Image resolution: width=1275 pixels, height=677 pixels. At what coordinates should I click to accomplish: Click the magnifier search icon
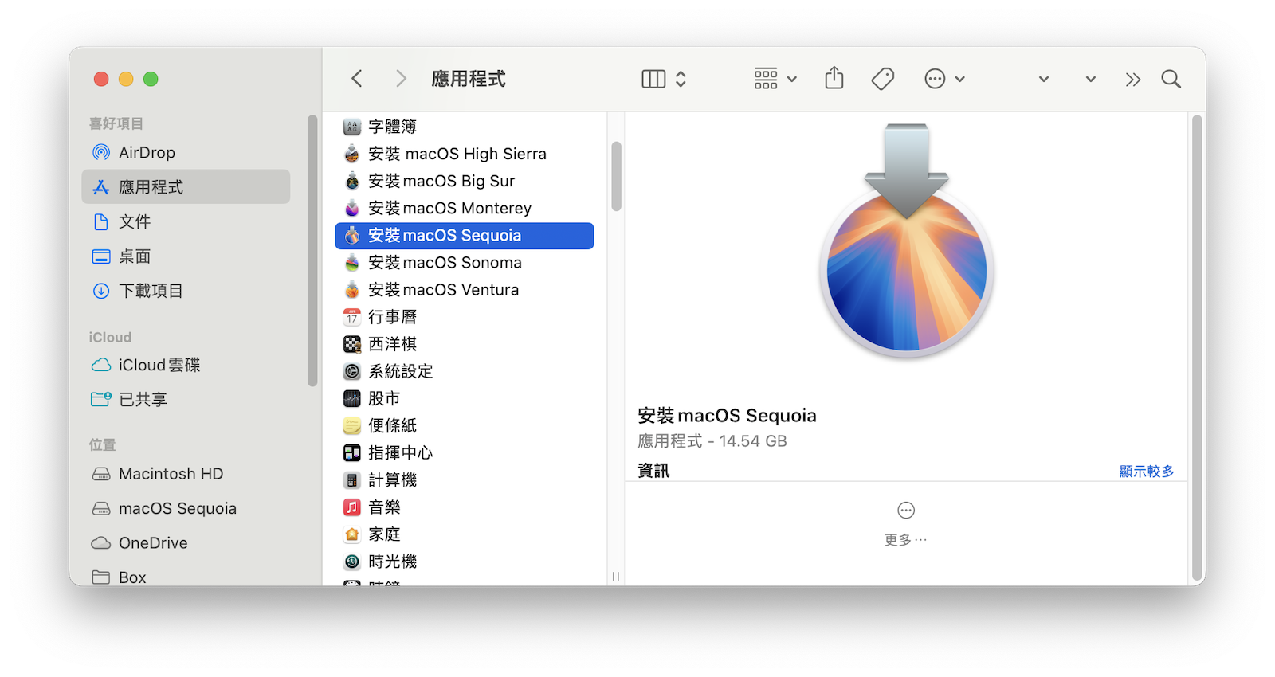click(1171, 79)
